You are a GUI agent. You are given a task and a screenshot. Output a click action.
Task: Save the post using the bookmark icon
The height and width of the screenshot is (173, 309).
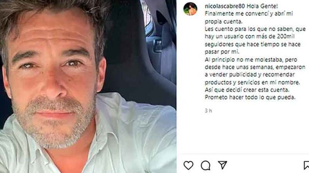(x=306, y=165)
